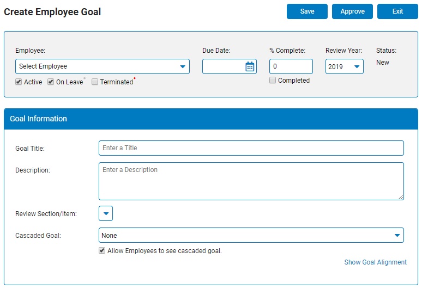This screenshot has height=289, width=422.
Task: Exit the Create Employee Goal page
Action: (x=397, y=11)
